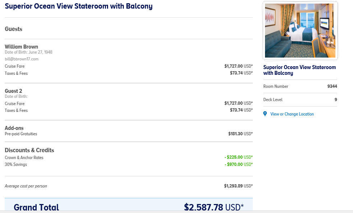Screen dimensions: 353x213
Task: Click Guest 2's Taxes & Fees label
Action: point(16,110)
